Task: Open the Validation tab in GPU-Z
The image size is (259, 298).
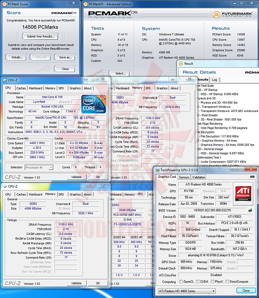Action: (199, 177)
